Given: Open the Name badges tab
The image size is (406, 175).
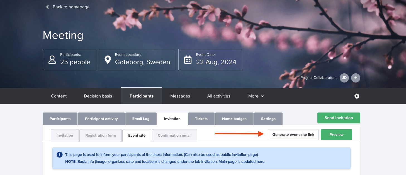Looking at the screenshot, I should [234, 119].
